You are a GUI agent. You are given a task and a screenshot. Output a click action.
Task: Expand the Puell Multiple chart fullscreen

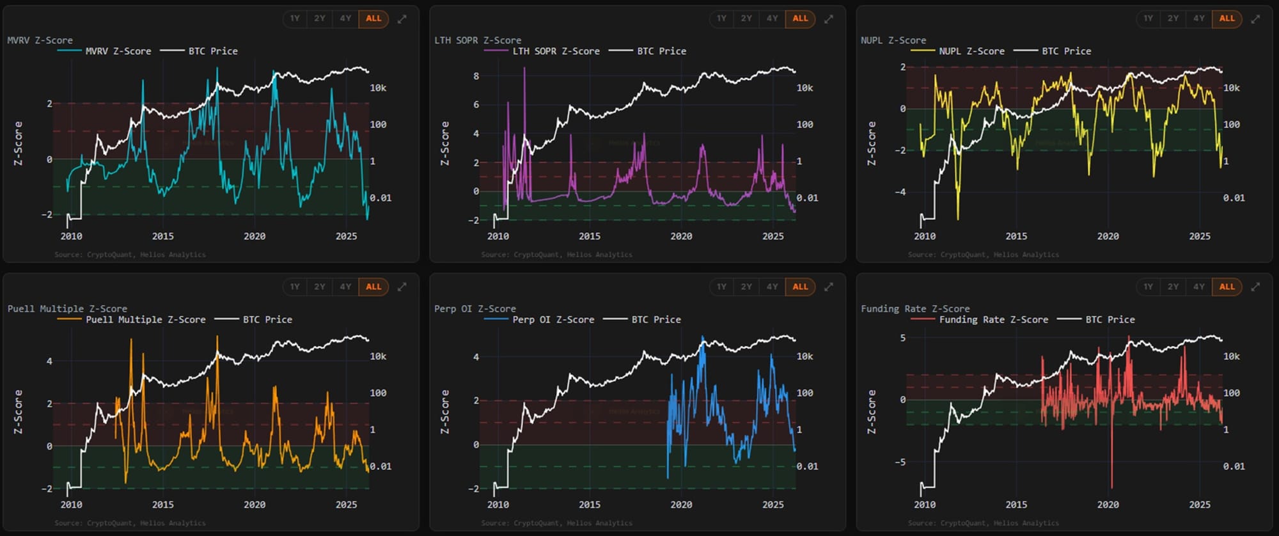coord(402,287)
